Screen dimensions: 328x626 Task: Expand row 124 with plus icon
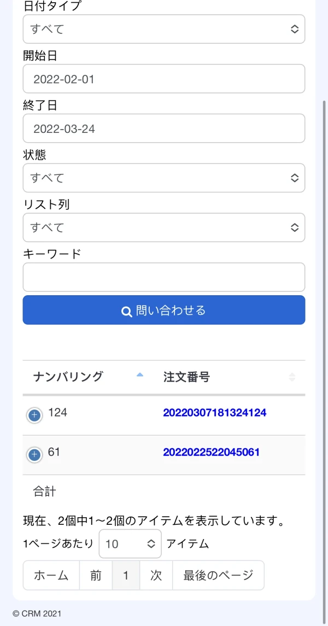point(34,416)
